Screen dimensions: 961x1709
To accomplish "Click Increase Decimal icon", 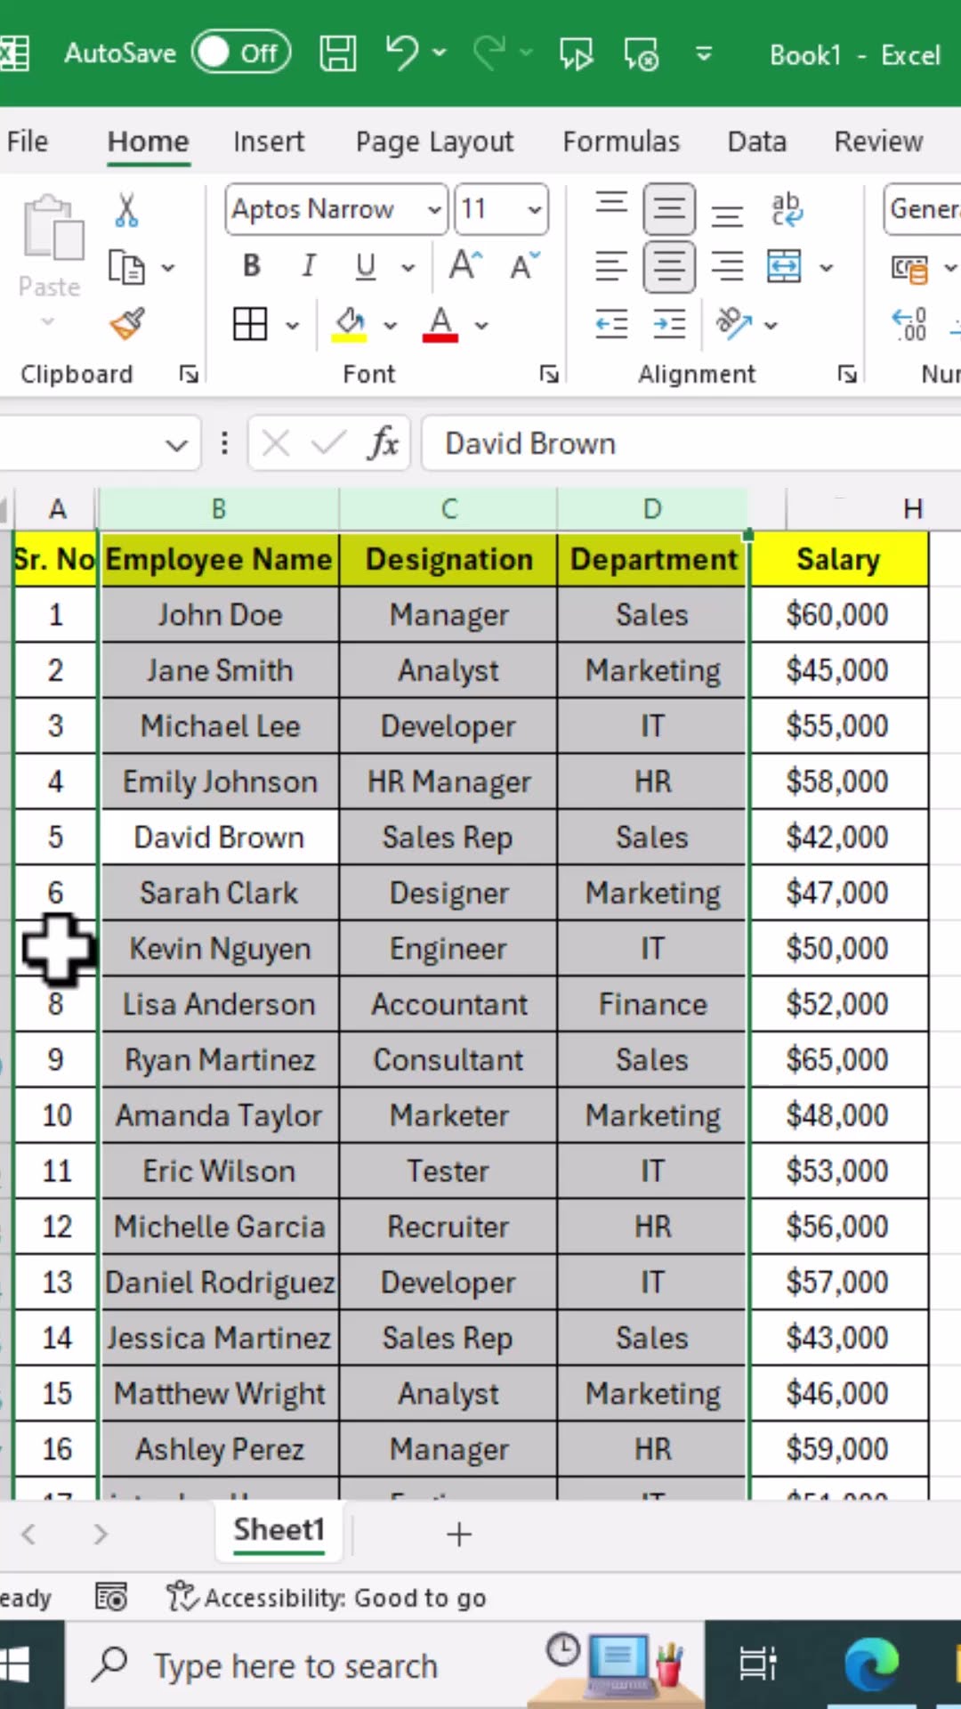I will [909, 324].
